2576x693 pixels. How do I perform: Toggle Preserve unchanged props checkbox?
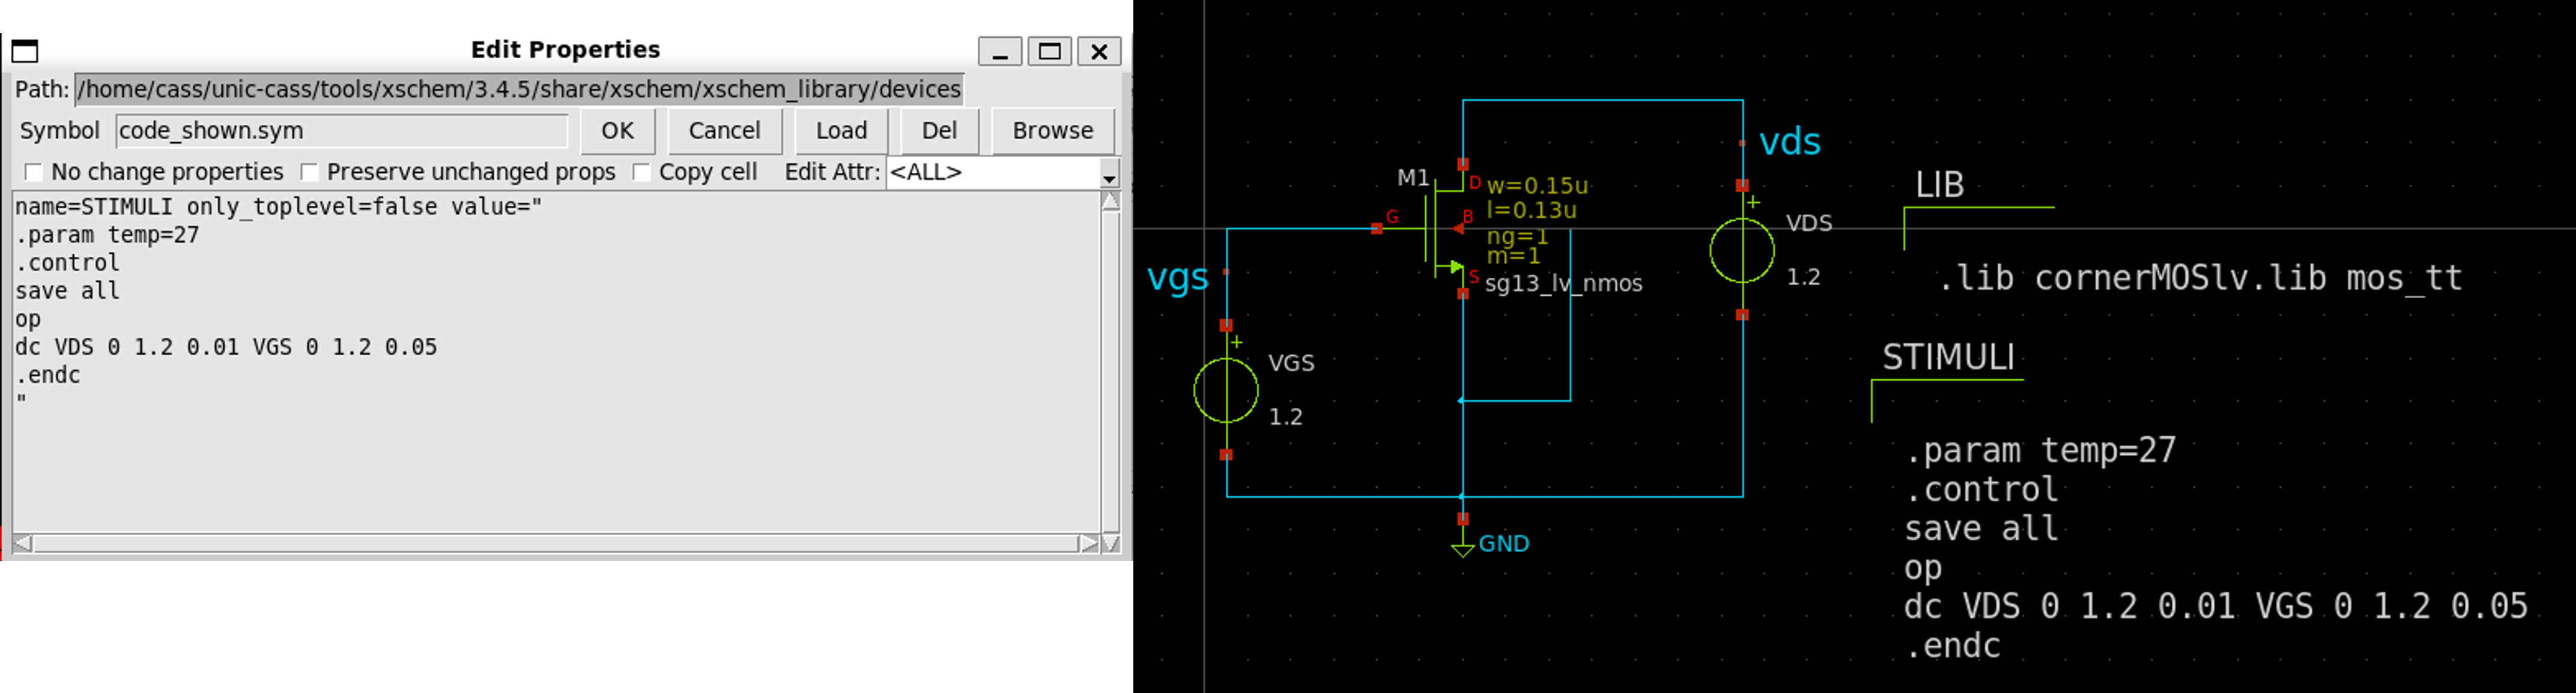(310, 173)
